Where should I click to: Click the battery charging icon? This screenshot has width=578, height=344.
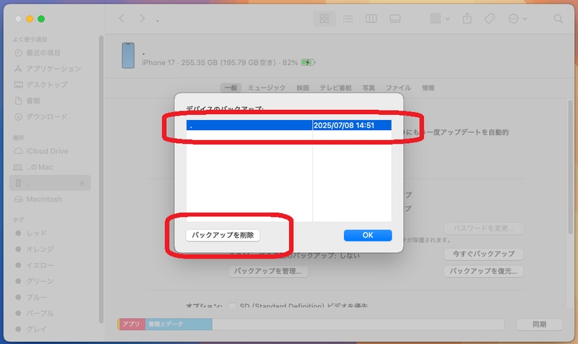tap(308, 62)
